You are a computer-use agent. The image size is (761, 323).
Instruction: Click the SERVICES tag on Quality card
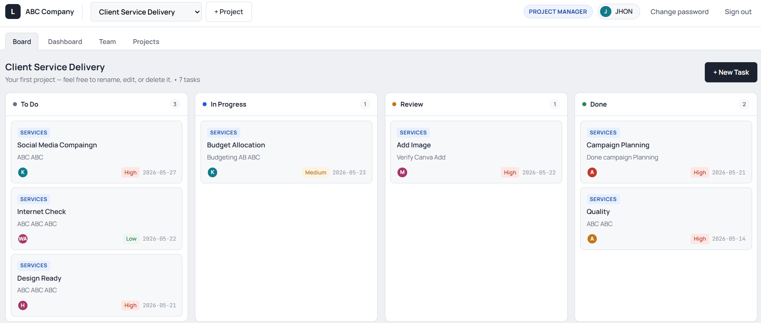[x=603, y=199]
